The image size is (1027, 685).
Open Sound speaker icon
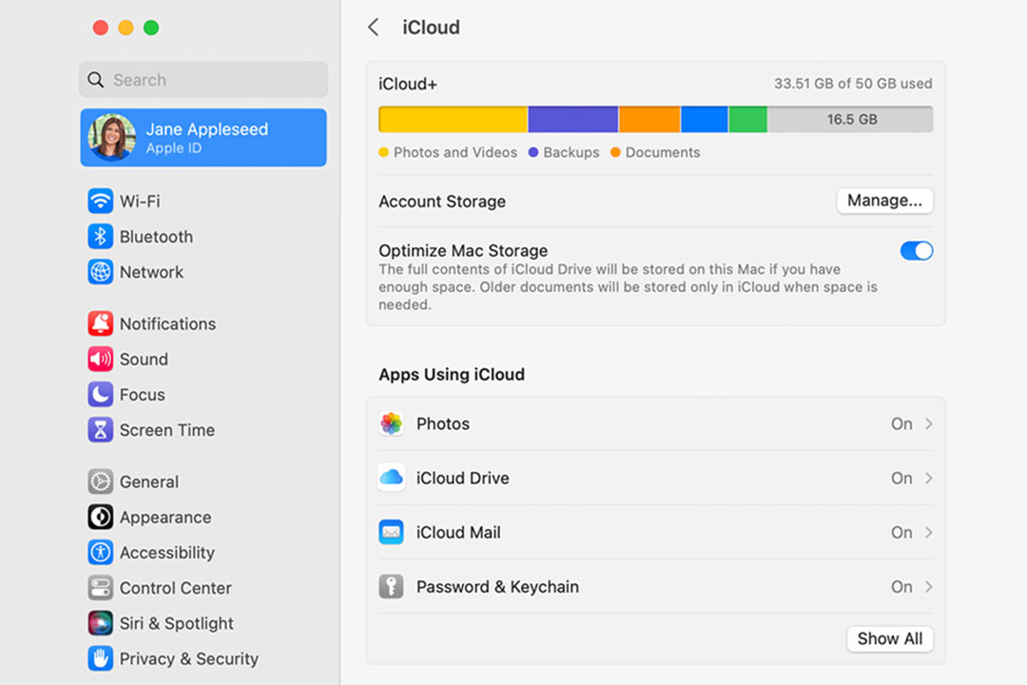tap(100, 360)
